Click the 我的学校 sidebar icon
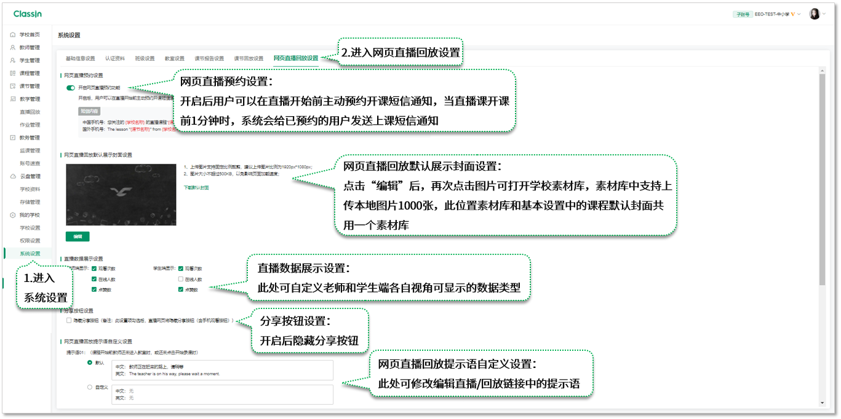This screenshot has width=841, height=419. point(13,215)
